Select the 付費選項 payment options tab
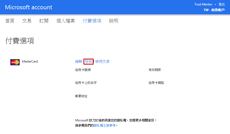230x134 pixels. 92,21
